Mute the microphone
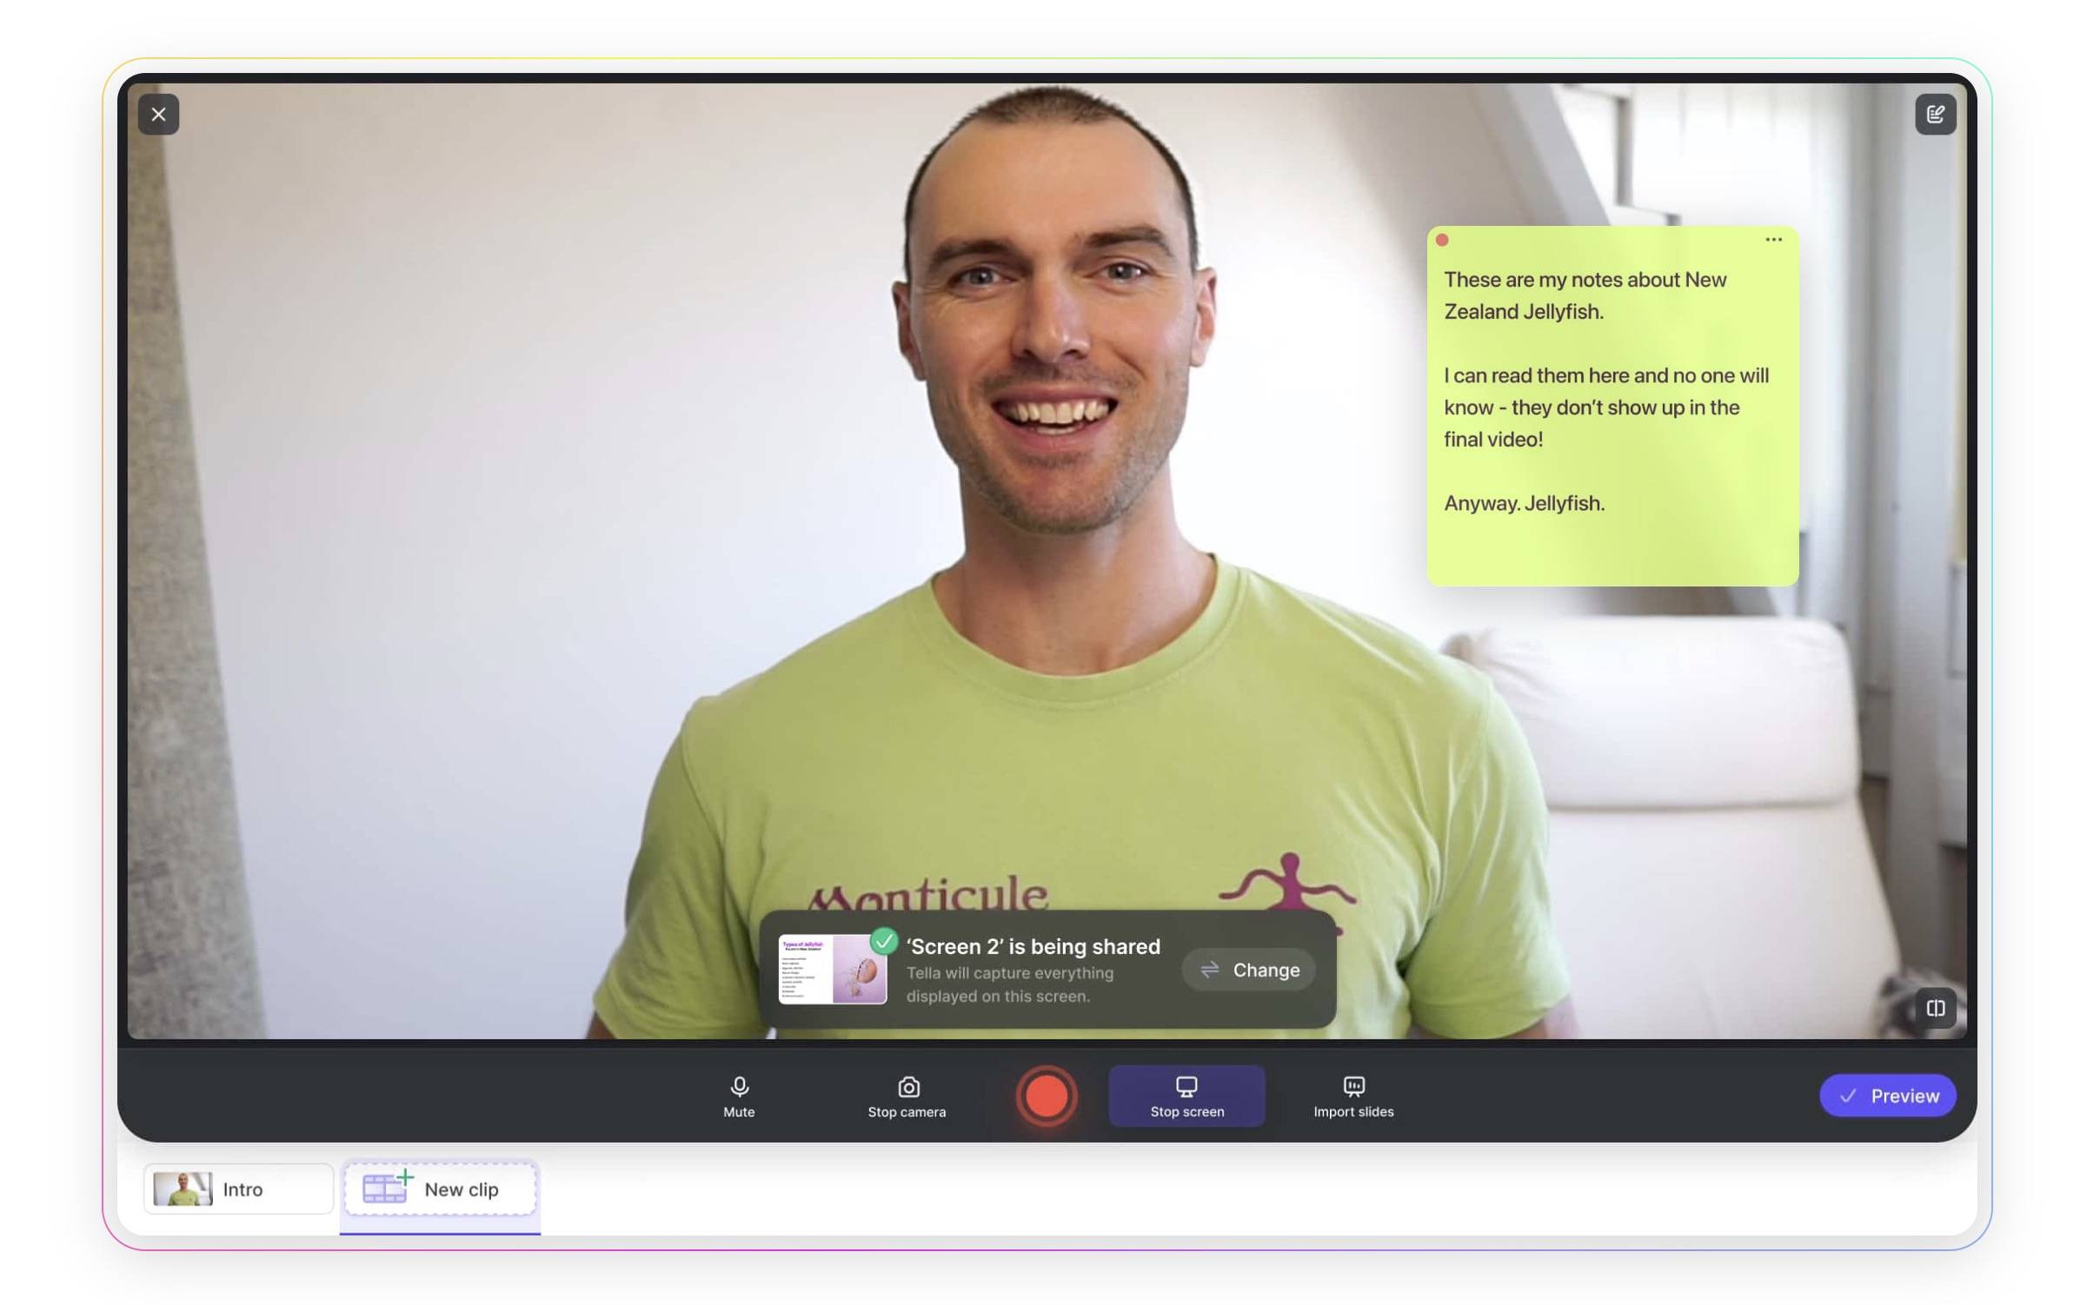The width and height of the screenshot is (2100, 1305). coord(739,1096)
